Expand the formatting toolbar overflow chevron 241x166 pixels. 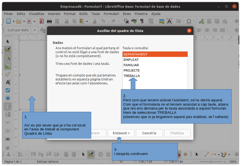[x=236, y=30]
